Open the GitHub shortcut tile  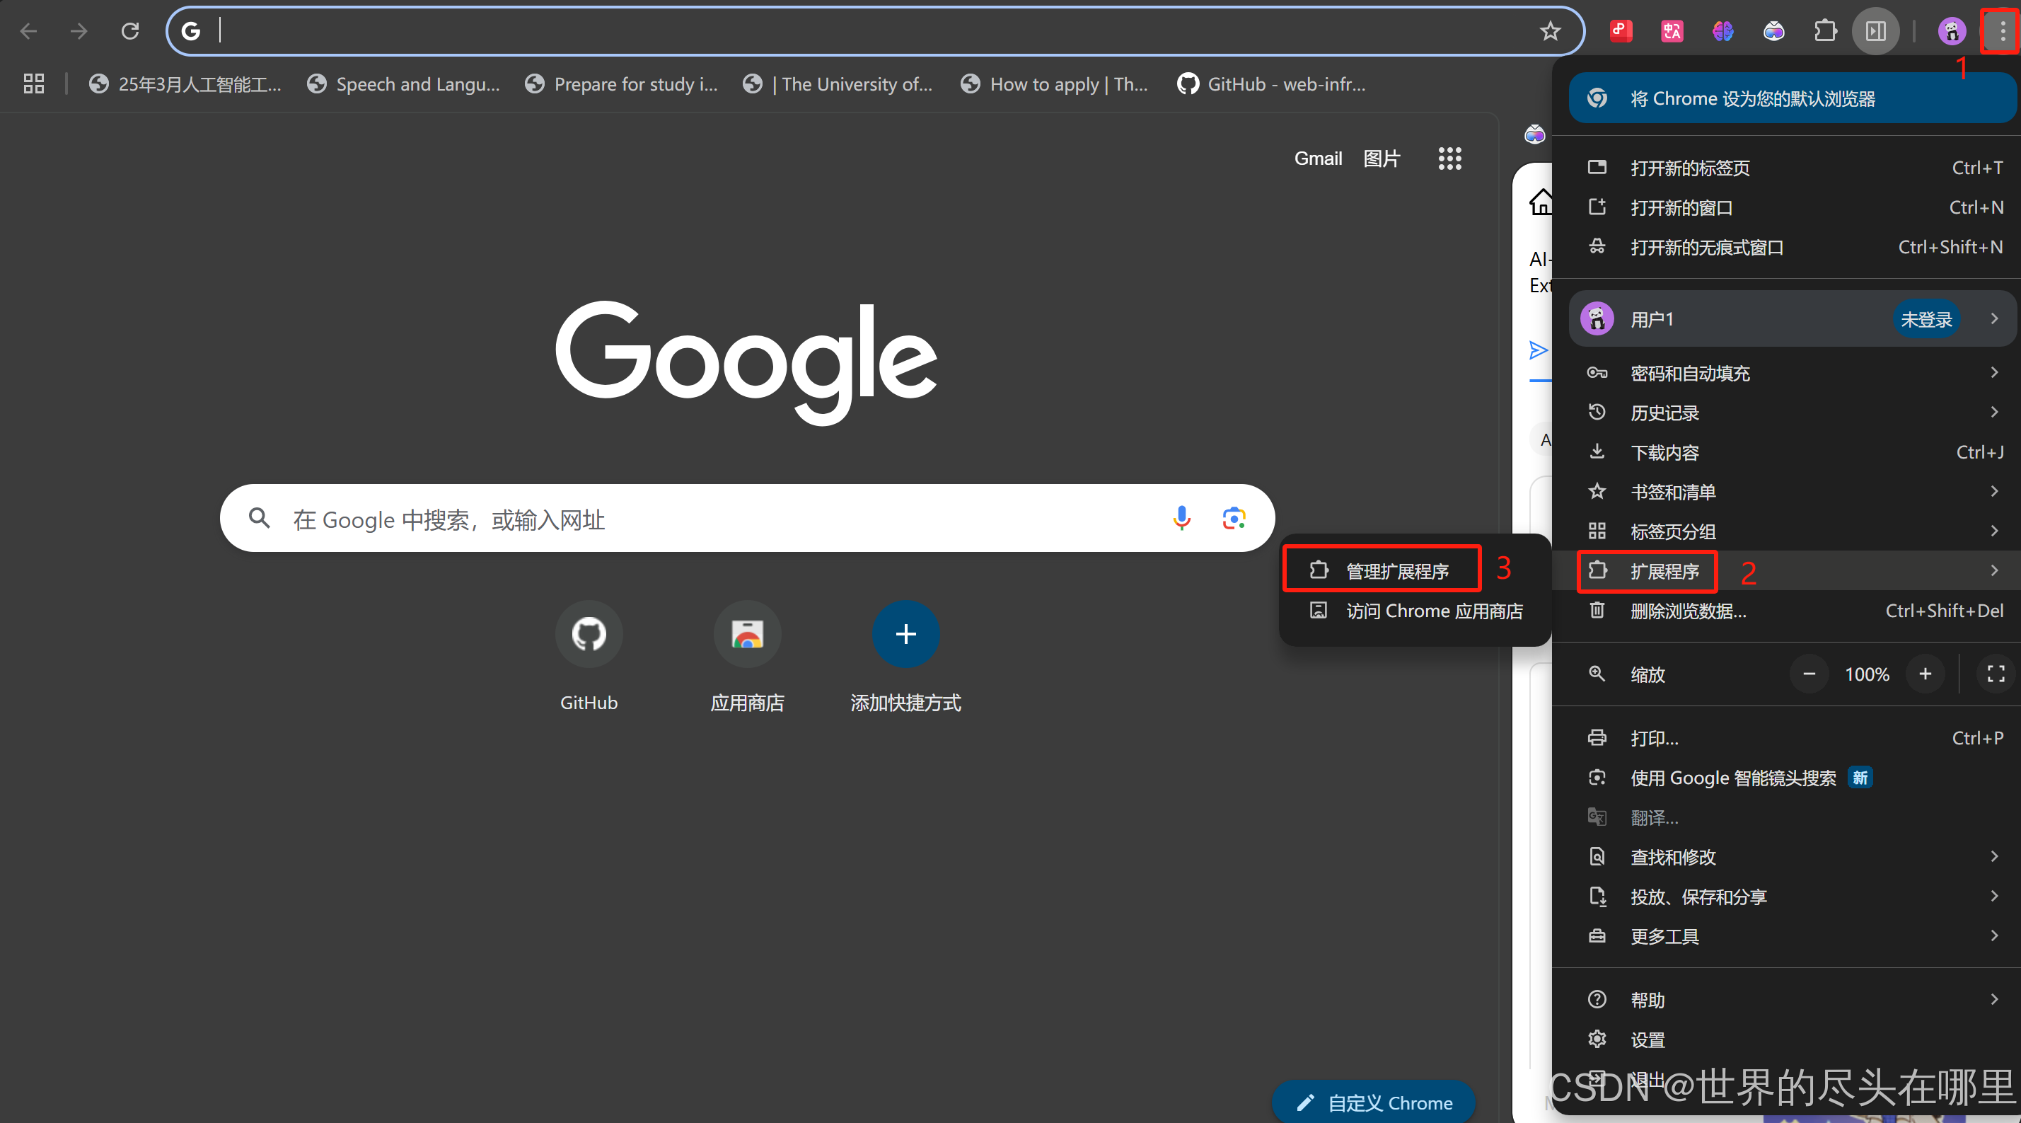[589, 634]
